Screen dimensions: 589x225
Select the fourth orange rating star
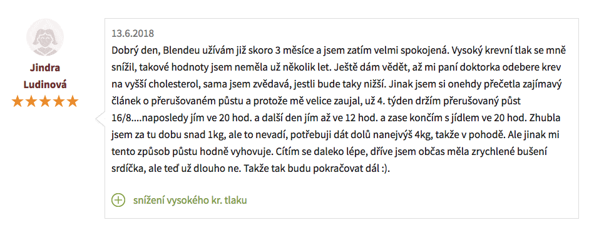point(59,102)
